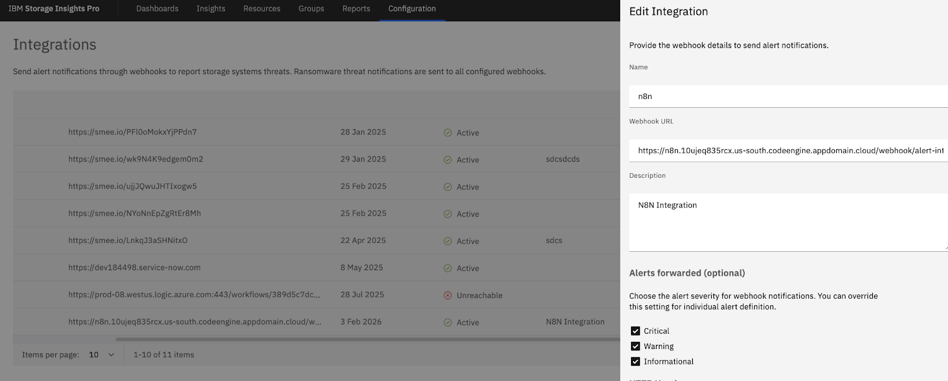The height and width of the screenshot is (381, 948).
Task: Select the https://smee.io/NYoNnEpZgRtEr8Mh URL
Action: [x=134, y=213]
